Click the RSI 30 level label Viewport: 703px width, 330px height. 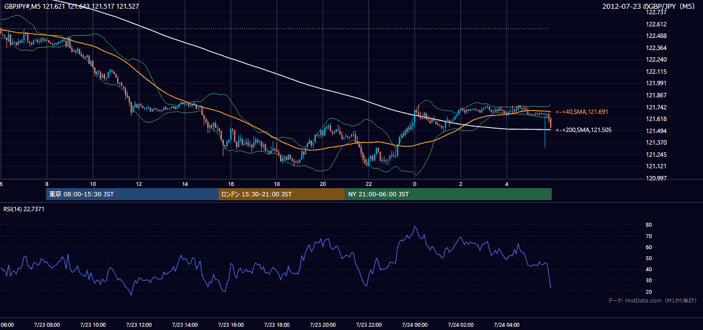[x=649, y=280]
